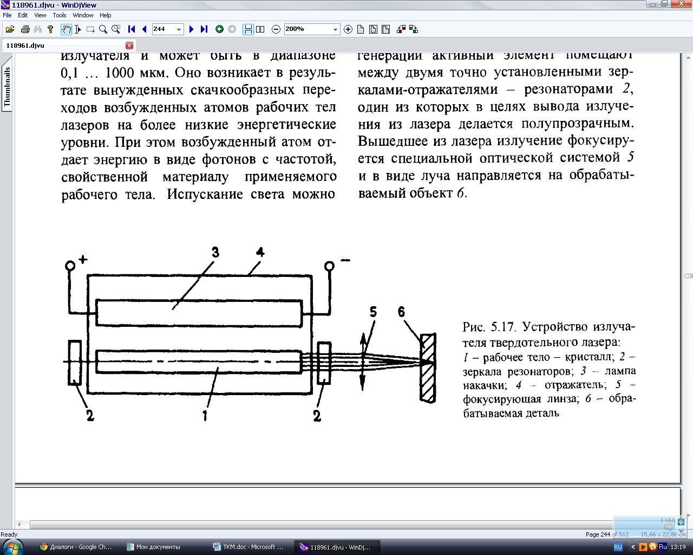
Task: Click the gray navigate forward button
Action: (x=232, y=29)
